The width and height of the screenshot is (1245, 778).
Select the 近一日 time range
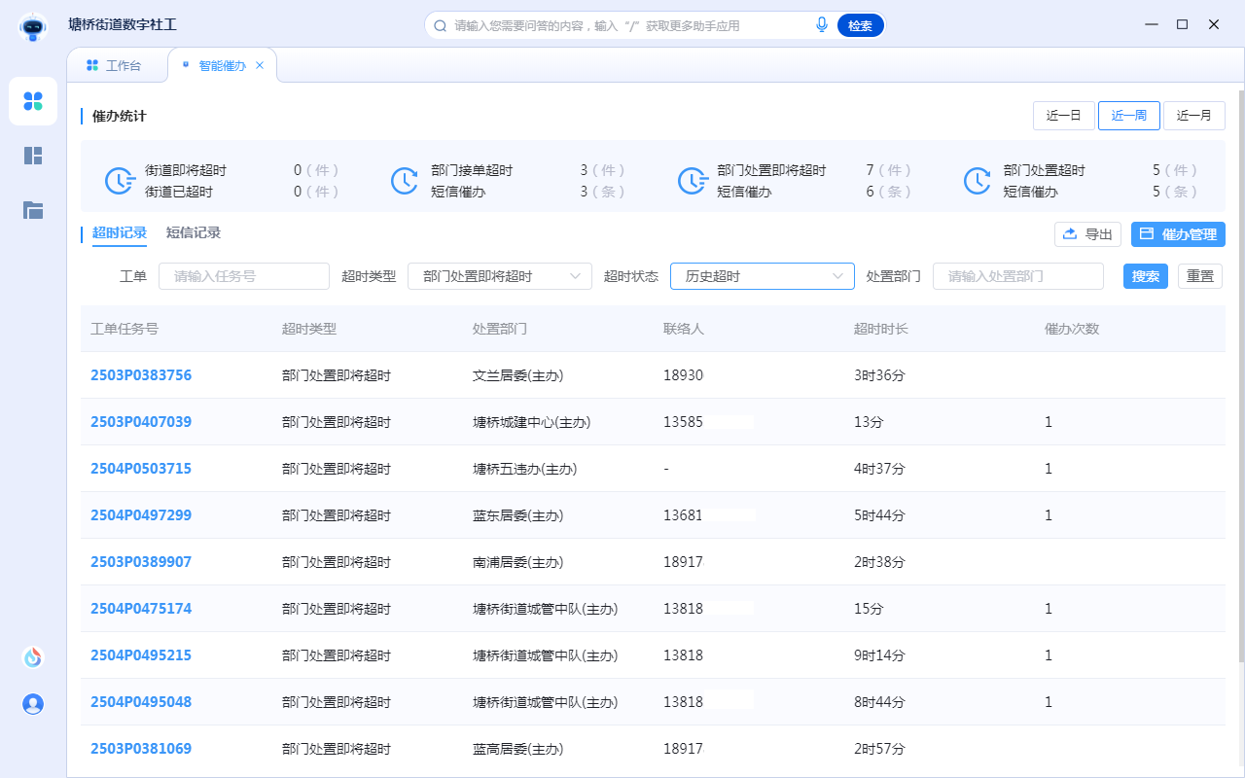tap(1063, 116)
